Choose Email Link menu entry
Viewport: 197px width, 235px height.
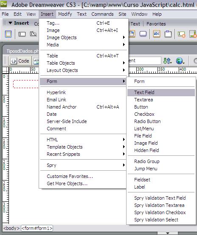click(x=83, y=100)
